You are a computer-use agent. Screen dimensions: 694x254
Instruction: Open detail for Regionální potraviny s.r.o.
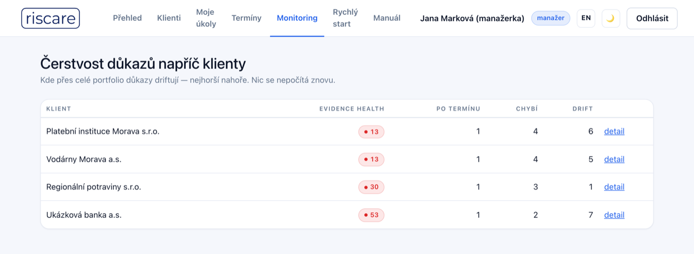point(614,187)
